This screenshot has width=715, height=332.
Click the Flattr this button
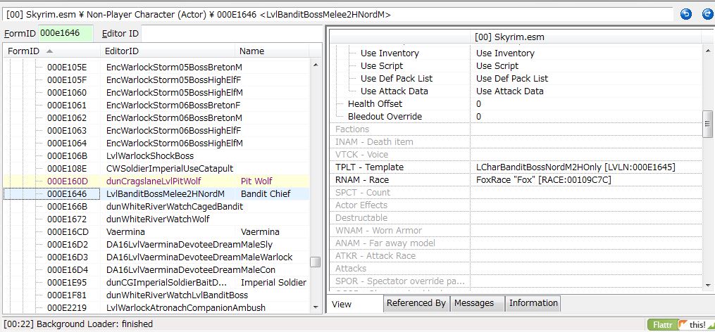[x=680, y=325]
